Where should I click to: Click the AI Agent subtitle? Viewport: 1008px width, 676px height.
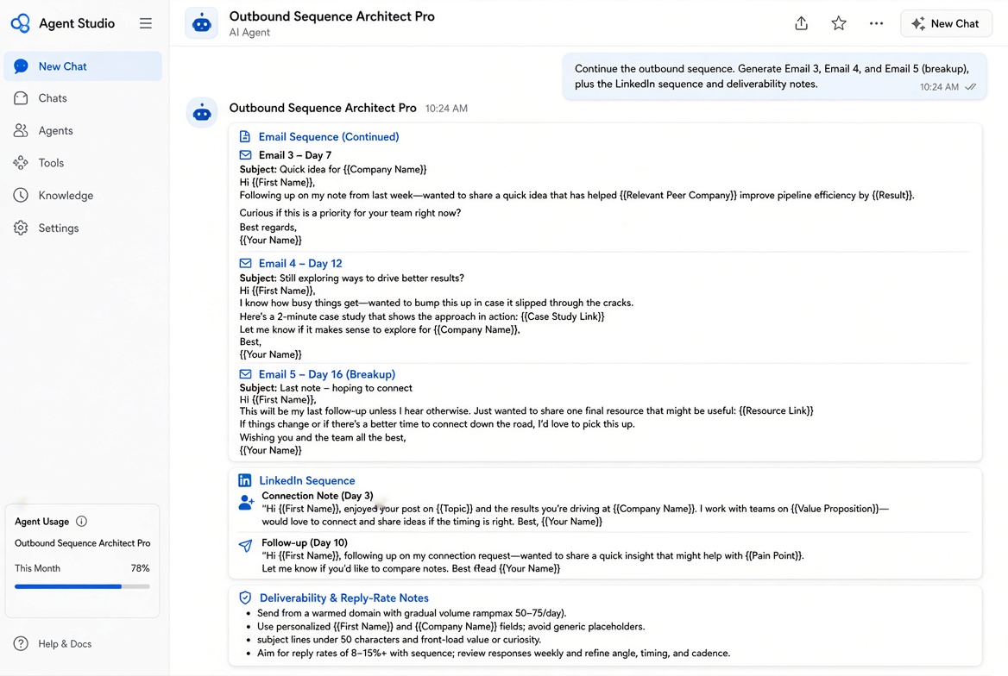249,33
